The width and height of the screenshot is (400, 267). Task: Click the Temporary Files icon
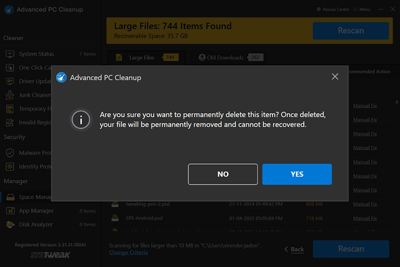click(10, 109)
